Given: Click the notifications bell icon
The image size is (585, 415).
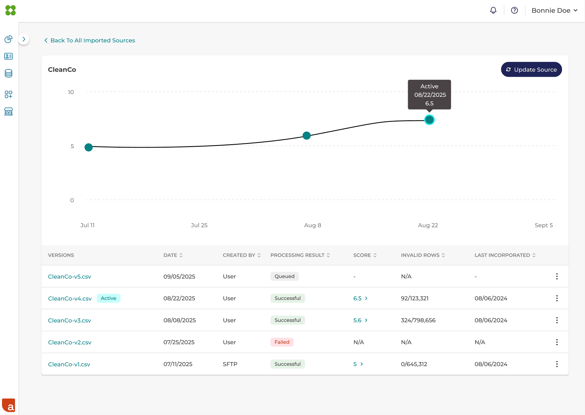Looking at the screenshot, I should (x=493, y=10).
